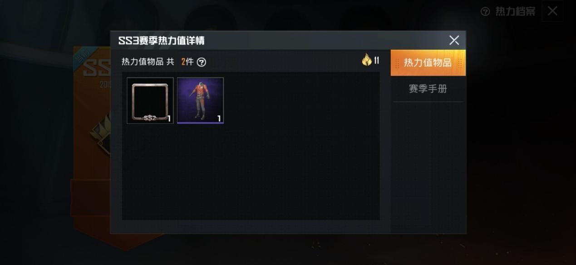This screenshot has height=265, width=576.
Task: Click the 热力值物品 共 2件 label
Action: [x=158, y=62]
